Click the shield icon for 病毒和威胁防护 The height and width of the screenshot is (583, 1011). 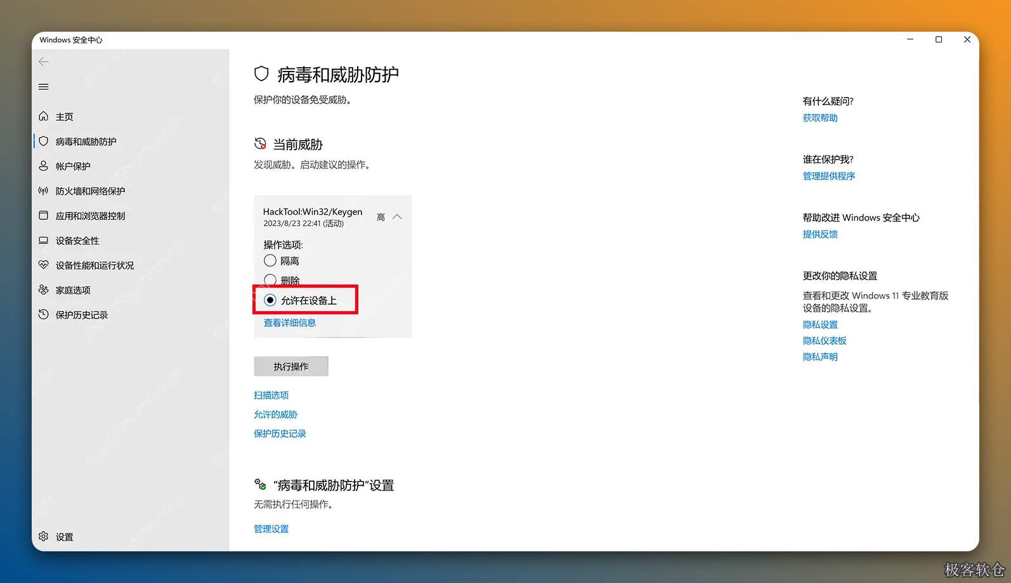coord(44,141)
